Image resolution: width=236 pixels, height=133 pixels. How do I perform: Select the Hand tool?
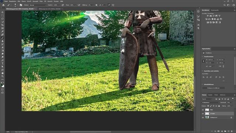click(x=3, y=73)
